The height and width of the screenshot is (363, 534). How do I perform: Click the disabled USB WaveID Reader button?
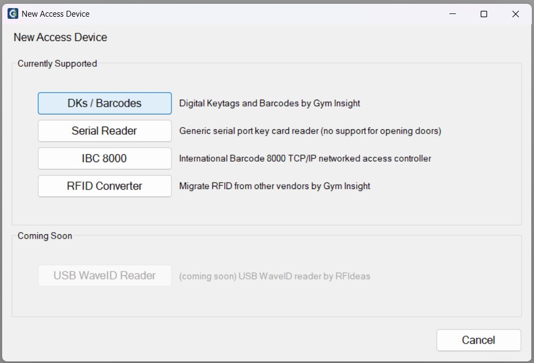coord(105,276)
